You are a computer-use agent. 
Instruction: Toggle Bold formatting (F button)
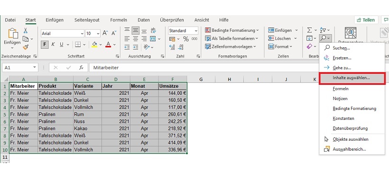pyautogui.click(x=45, y=45)
